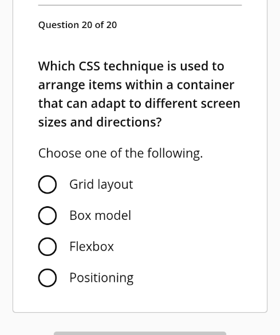Viewport: 280px width, 335px height.
Task: Choose the Box model radio circle
Action: (x=48, y=215)
